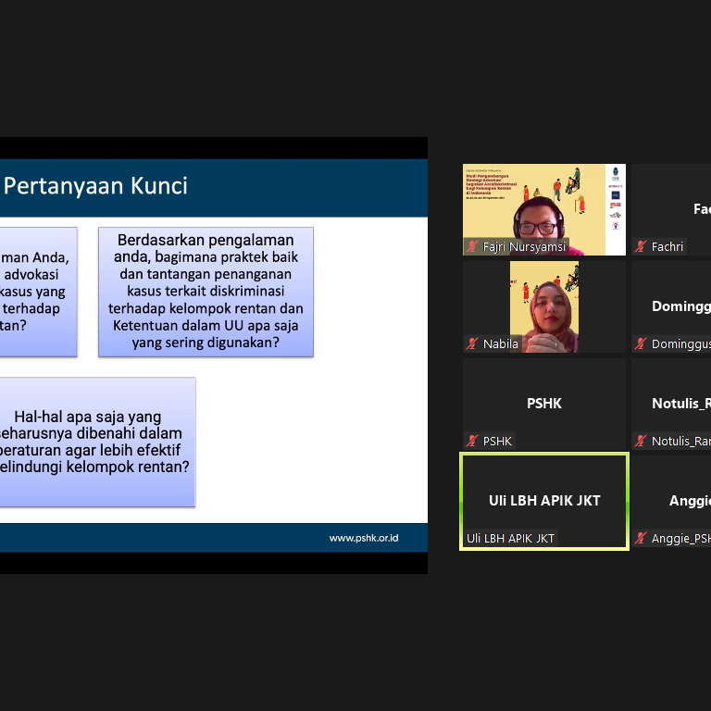Select Nabila's video tile
The height and width of the screenshot is (711, 711).
point(544,304)
